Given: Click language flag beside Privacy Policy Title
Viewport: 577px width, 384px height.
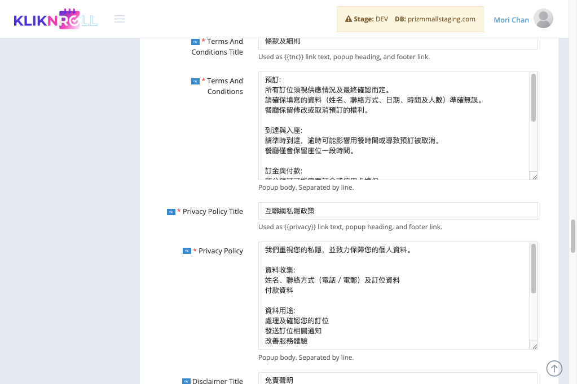Looking at the screenshot, I should click(x=171, y=212).
